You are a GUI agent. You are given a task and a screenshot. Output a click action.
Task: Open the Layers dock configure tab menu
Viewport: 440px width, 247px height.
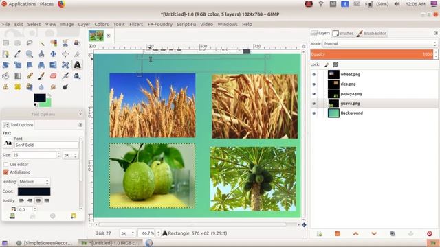pos(435,33)
